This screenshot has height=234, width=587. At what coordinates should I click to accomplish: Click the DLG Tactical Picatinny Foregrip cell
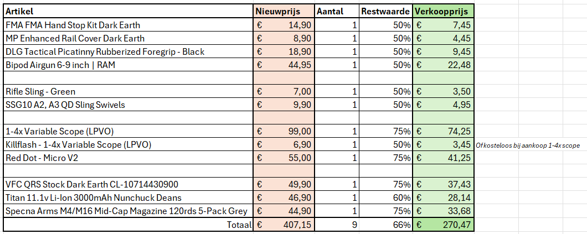(x=127, y=51)
